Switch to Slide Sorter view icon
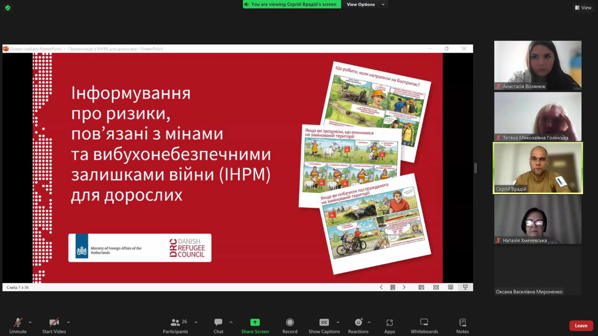Image resolution: width=598 pixels, height=336 pixels. point(436,287)
